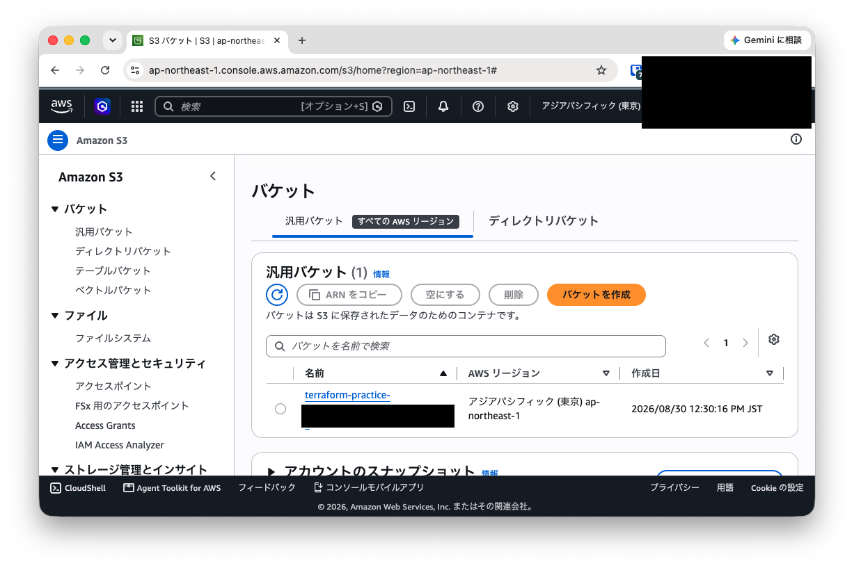Click the ARN をコピー button
854x568 pixels.
click(x=349, y=295)
